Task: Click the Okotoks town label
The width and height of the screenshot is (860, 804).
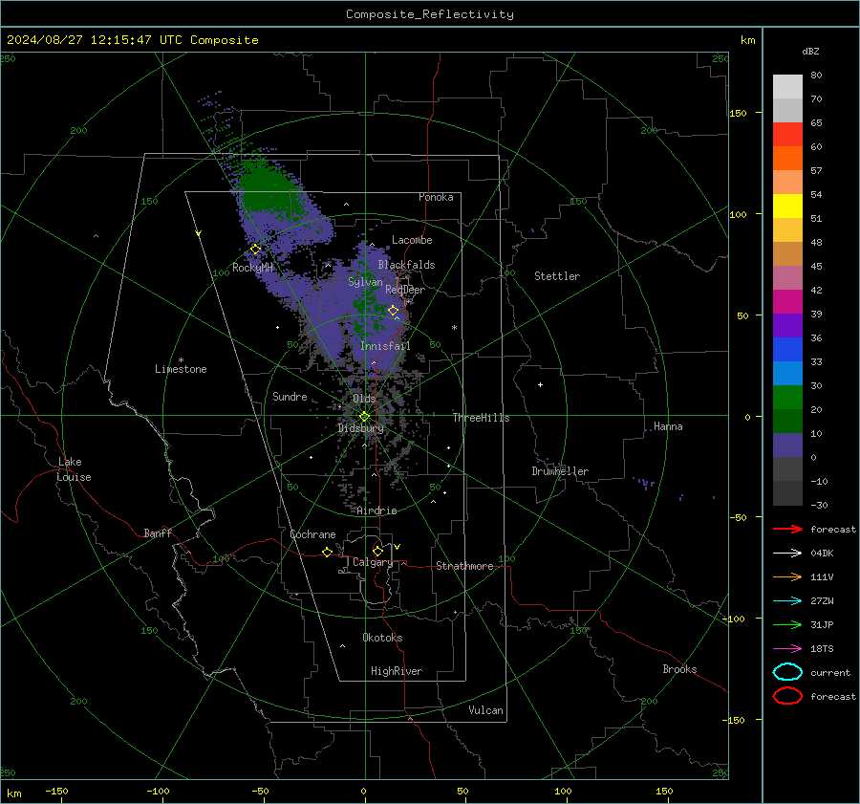Action: point(382,638)
